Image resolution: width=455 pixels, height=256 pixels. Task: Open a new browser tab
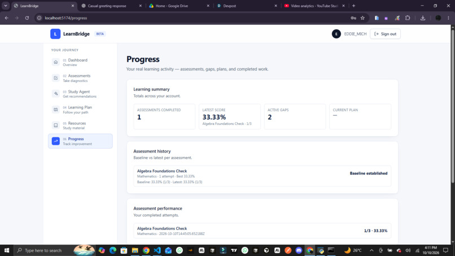(353, 6)
